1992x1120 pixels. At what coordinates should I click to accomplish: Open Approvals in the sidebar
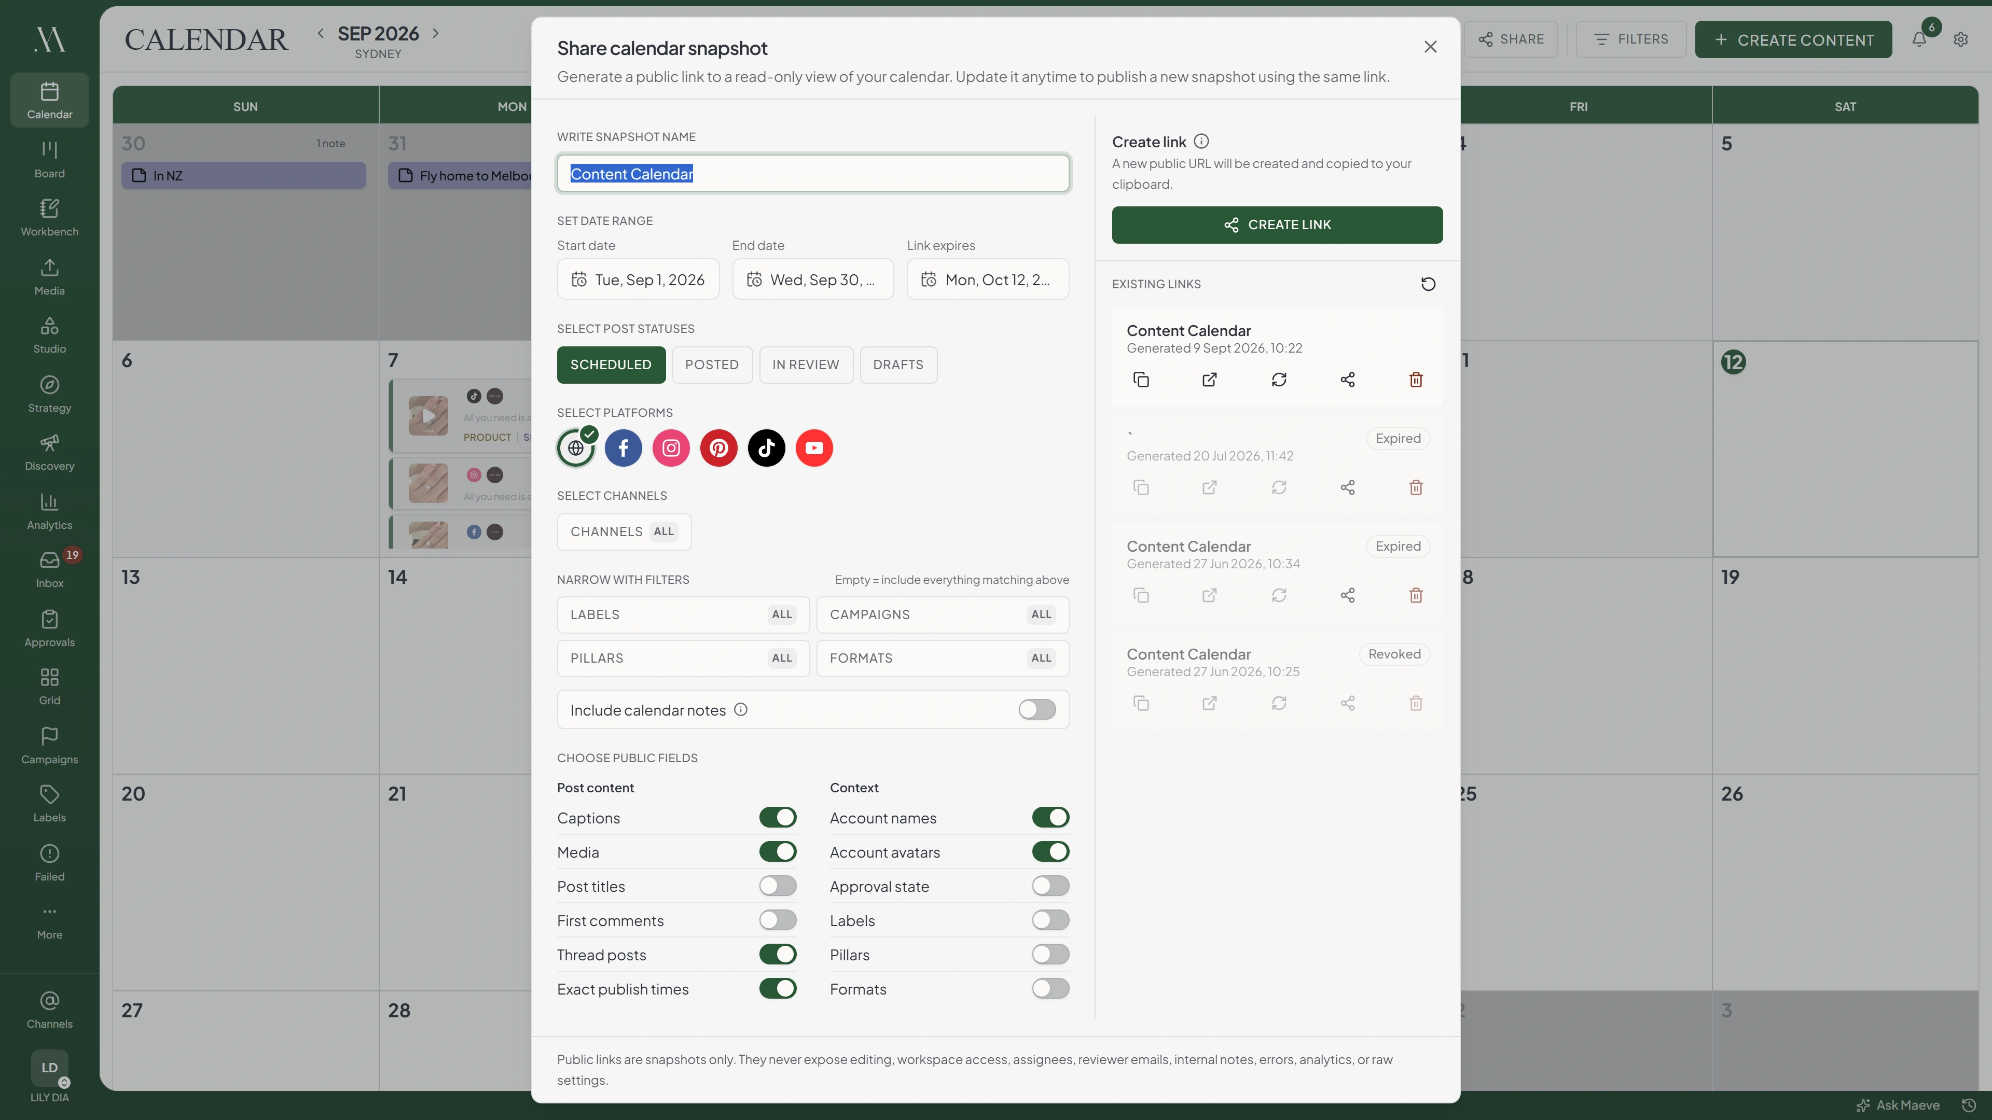tap(49, 628)
